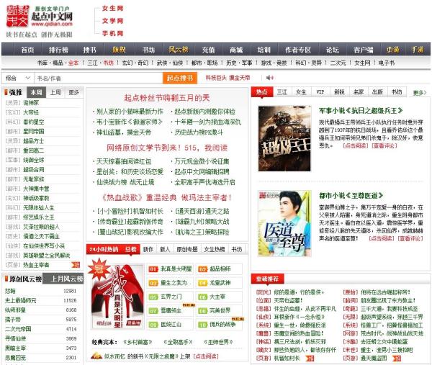Viewport: 432px width, 365px height.
Task: Switch to the 新作 hot-sales tab
Action: 148,249
